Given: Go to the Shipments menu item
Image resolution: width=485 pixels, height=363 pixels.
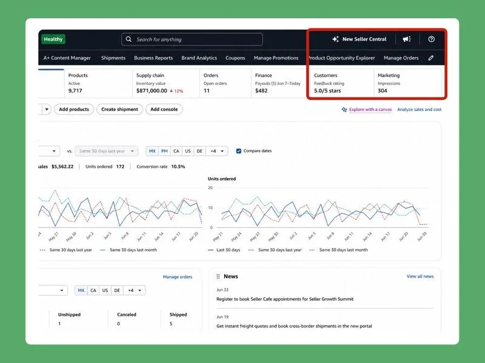Looking at the screenshot, I should (x=113, y=58).
